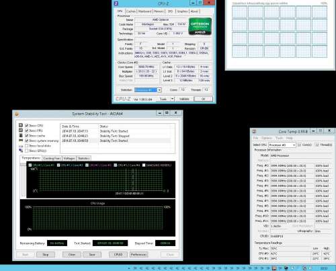Click the memory module icon beside Stress system memory
336x271 pixels.
coord(21,141)
